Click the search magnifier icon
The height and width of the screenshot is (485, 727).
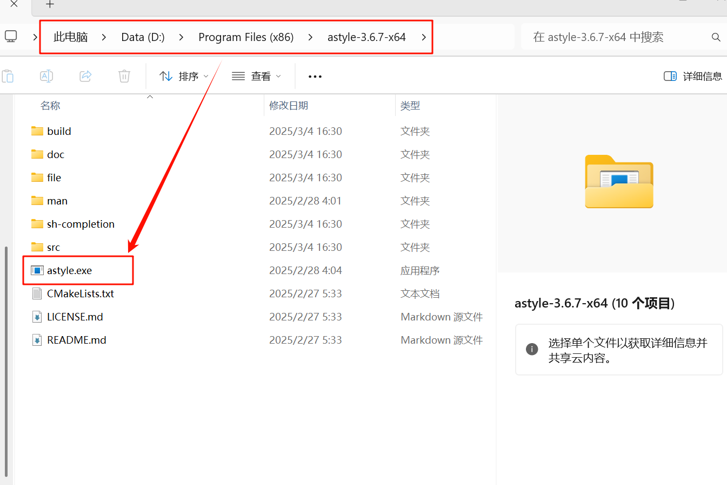pyautogui.click(x=716, y=37)
